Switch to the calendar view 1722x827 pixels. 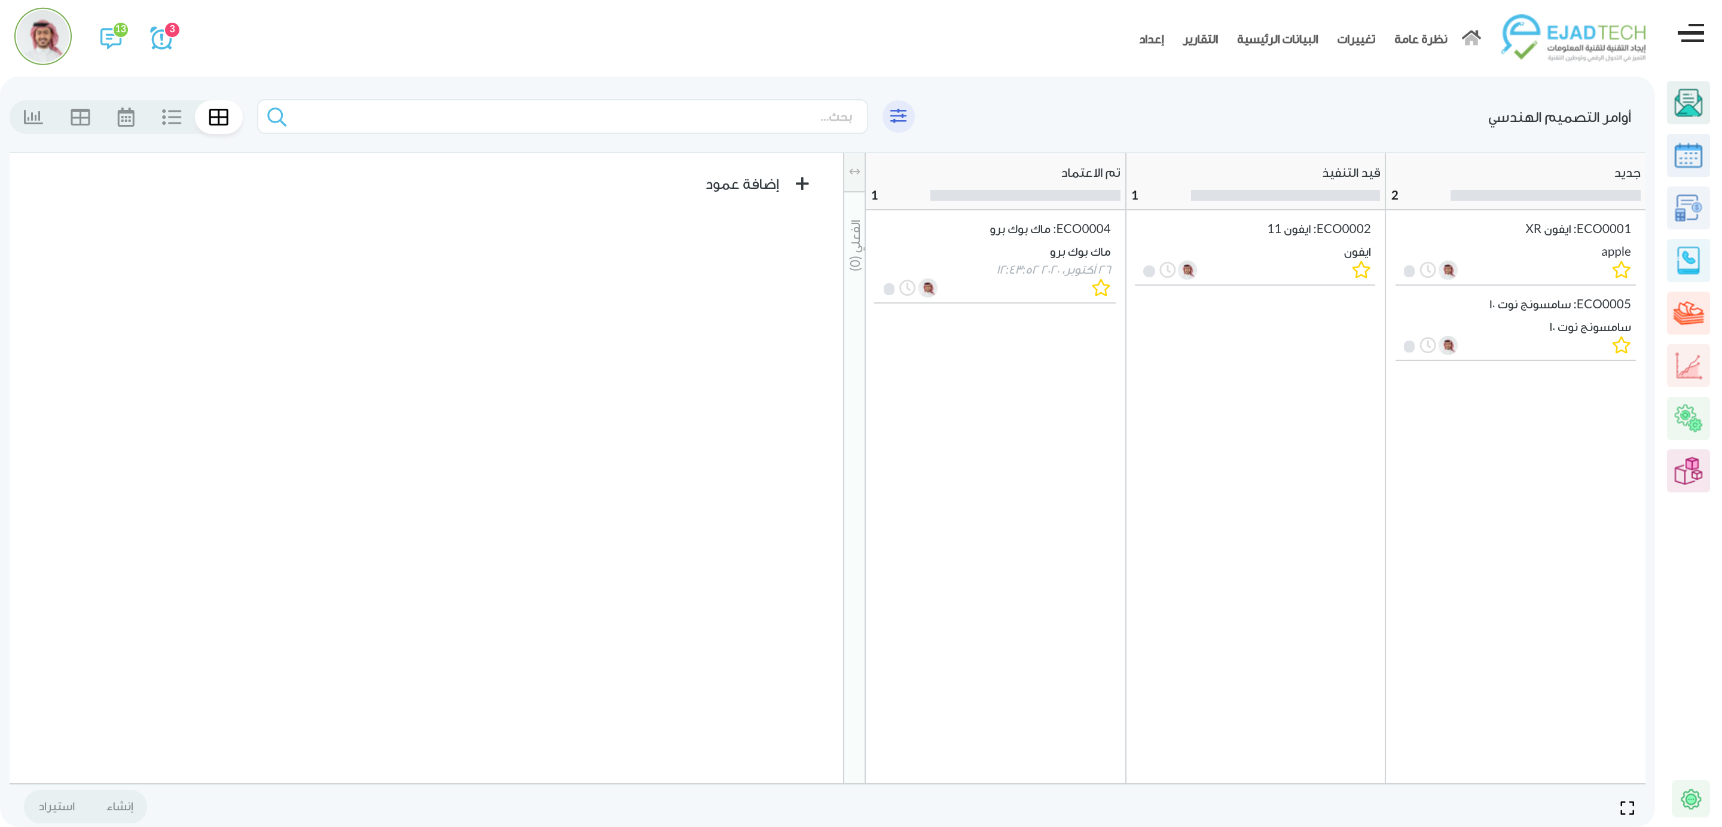coord(126,118)
